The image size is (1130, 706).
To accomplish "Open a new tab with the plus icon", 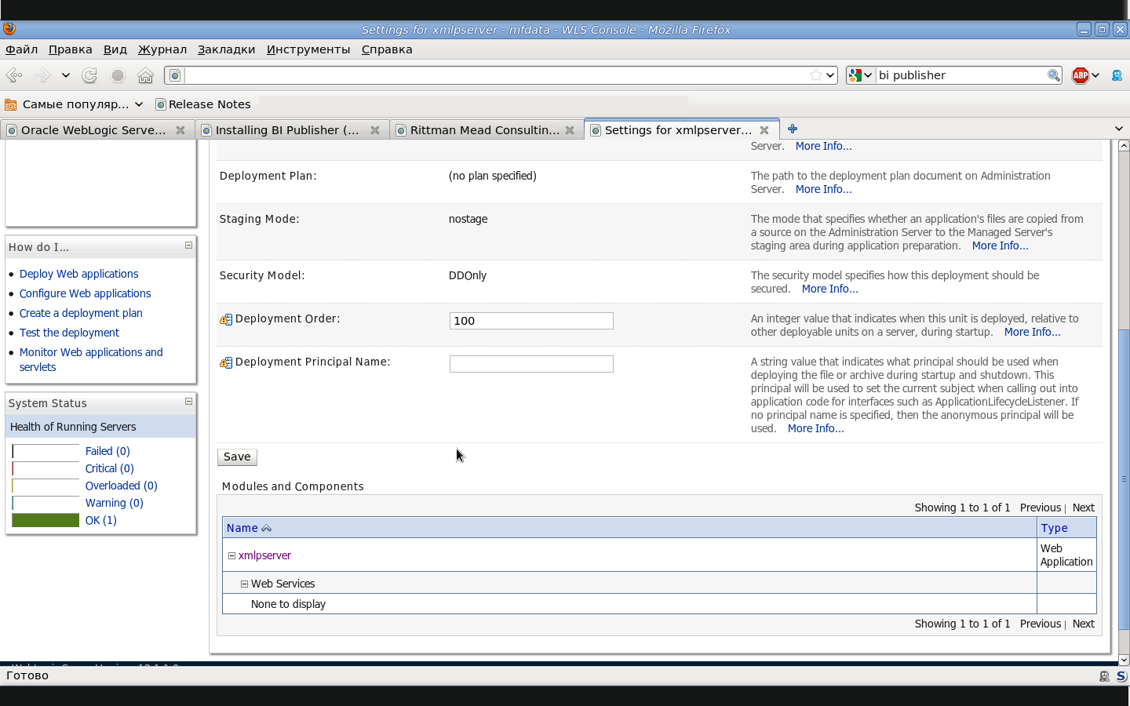I will point(793,129).
